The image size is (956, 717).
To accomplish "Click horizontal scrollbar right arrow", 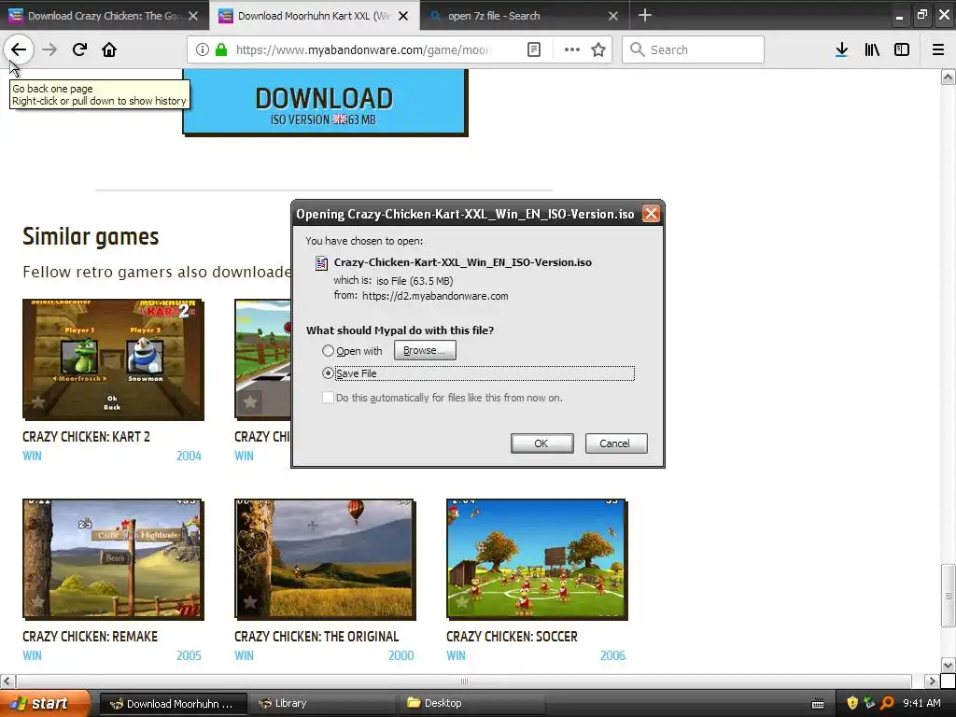I will 931,681.
